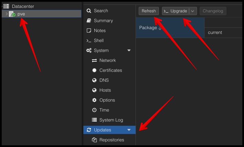Open the Summary book icon
This screenshot has width=244, height=147.
click(89, 21)
